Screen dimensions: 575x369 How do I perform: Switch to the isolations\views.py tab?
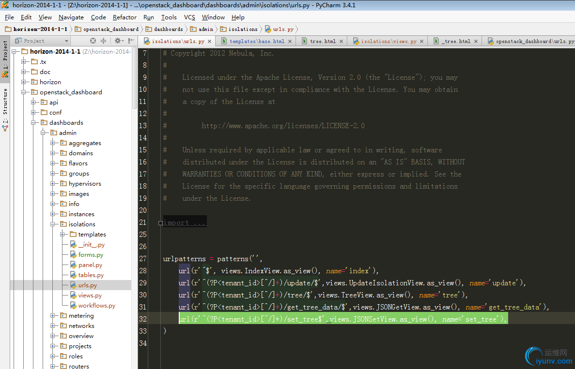click(x=389, y=42)
